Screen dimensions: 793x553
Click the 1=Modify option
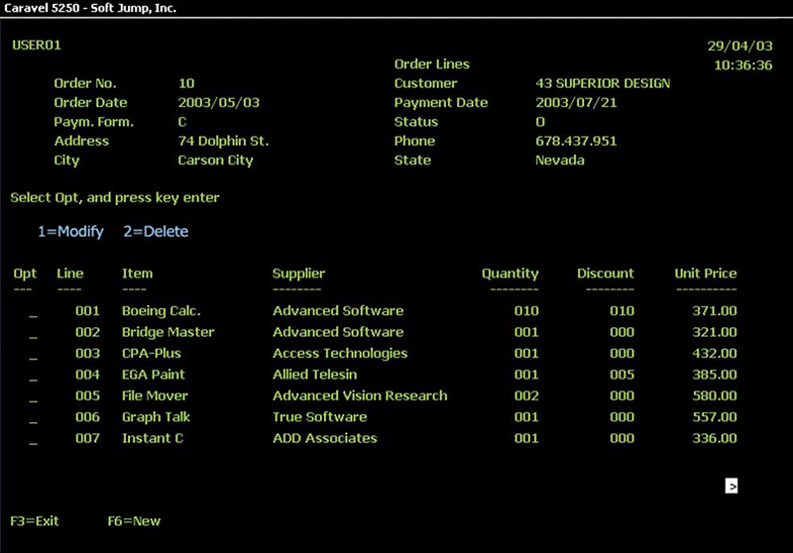(70, 232)
